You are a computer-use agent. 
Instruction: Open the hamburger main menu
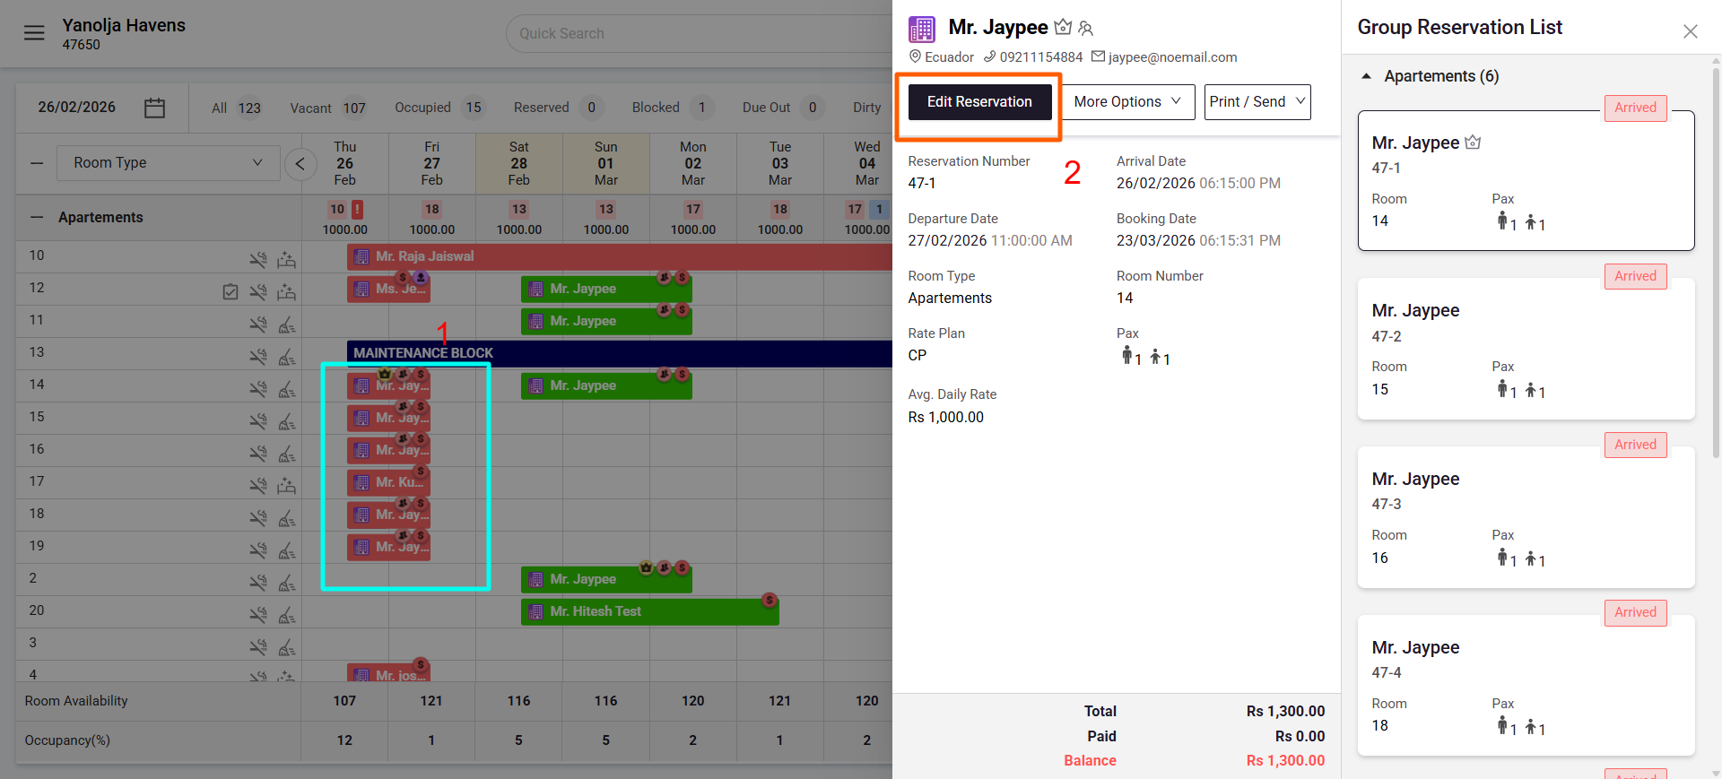pyautogui.click(x=34, y=33)
